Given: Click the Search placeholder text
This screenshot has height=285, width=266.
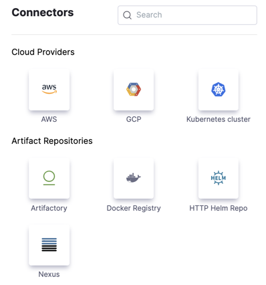Looking at the screenshot, I should pos(149,15).
